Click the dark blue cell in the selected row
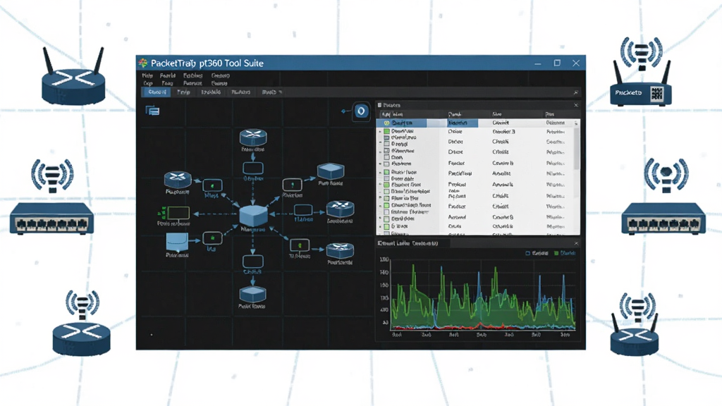The width and height of the screenshot is (722, 406). tap(463, 123)
